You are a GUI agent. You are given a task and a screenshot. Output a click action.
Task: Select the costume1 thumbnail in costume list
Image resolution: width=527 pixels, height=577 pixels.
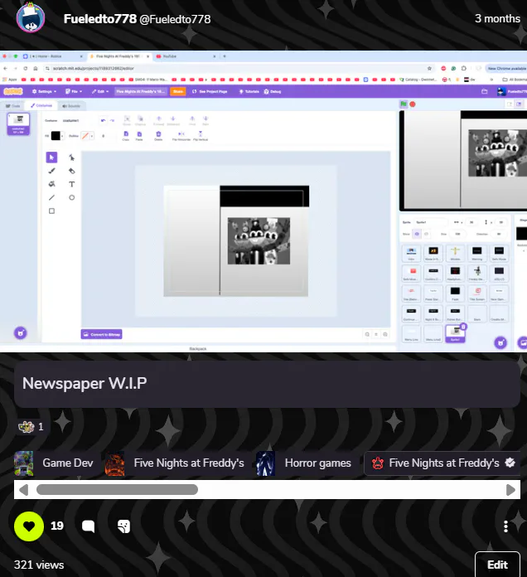tap(18, 124)
